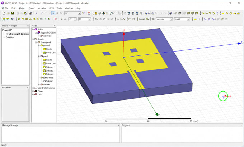This screenshot has height=147, width=244.
Task: Open the 3D movement mode dropdown
Action: 90,19
